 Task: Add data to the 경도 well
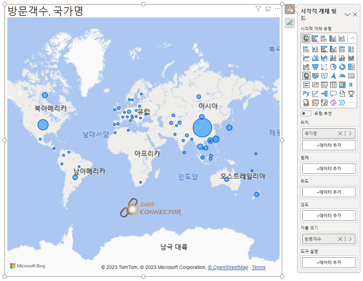(x=329, y=215)
